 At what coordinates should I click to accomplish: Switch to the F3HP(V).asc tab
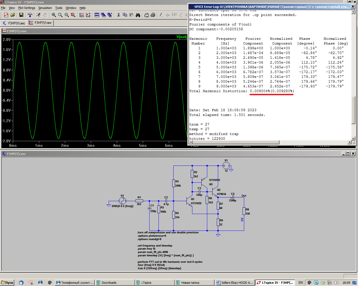[x=14, y=23]
